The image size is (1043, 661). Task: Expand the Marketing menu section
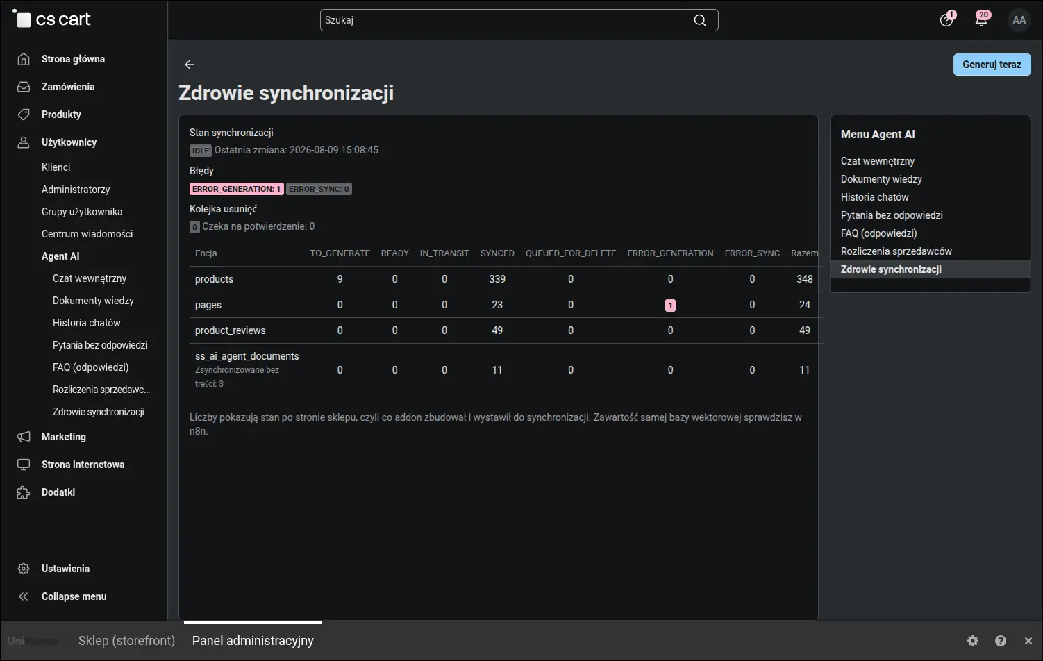pos(64,437)
